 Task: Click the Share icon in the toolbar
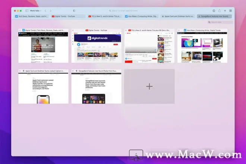click(219, 11)
